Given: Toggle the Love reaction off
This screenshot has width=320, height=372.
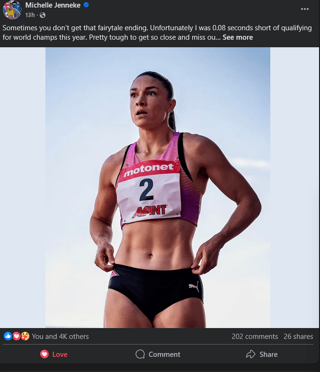Looking at the screenshot, I should pos(53,354).
